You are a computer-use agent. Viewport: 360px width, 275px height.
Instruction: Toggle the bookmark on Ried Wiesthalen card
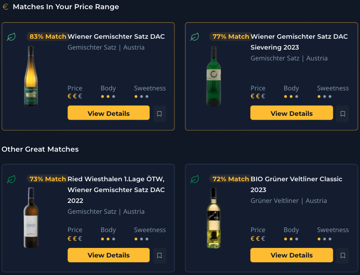[160, 256]
